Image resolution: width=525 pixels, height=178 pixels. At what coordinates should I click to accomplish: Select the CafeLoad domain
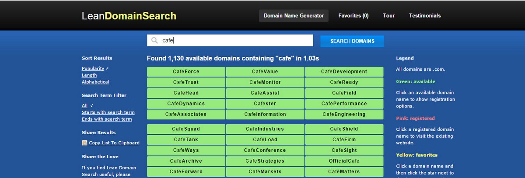[265, 140]
